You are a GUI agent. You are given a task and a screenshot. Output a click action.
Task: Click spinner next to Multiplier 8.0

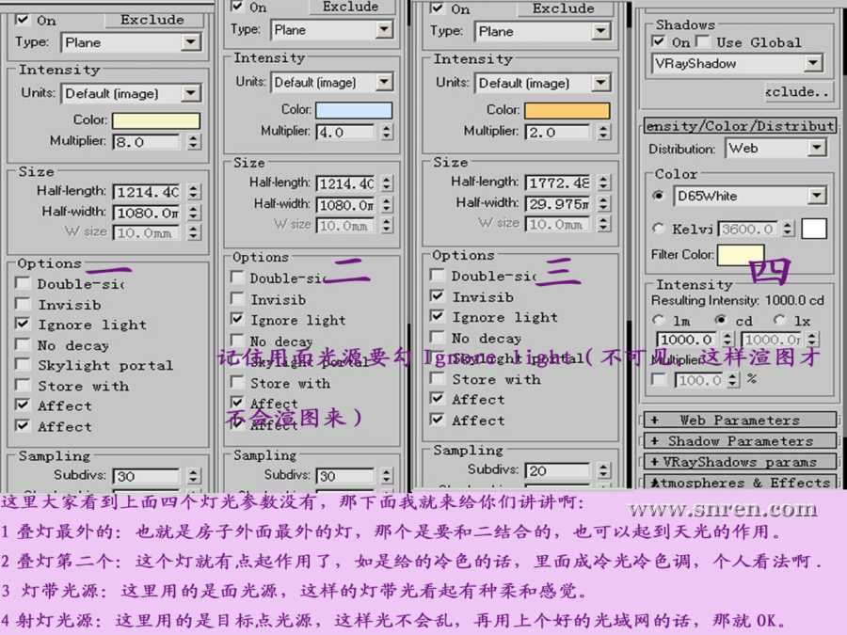pyautogui.click(x=193, y=142)
